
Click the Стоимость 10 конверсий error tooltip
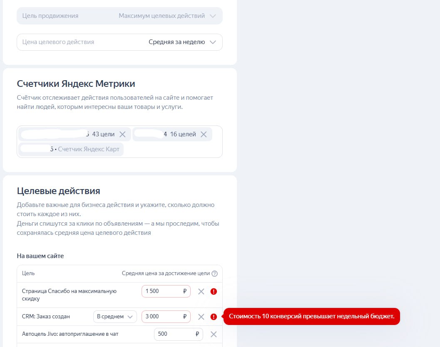311,317
